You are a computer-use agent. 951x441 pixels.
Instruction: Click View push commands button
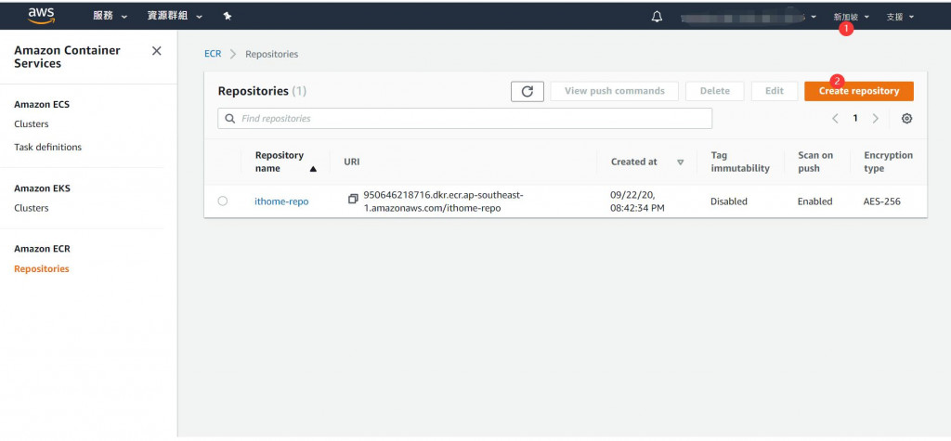pyautogui.click(x=615, y=91)
